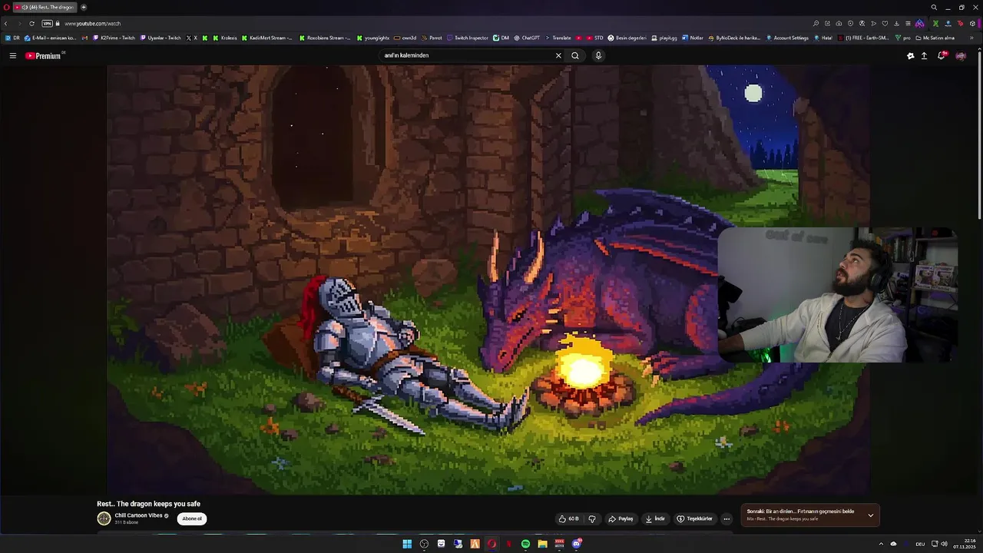Screen dimensions: 983x553
Task: Open the STD bookmark
Action: coord(595,38)
